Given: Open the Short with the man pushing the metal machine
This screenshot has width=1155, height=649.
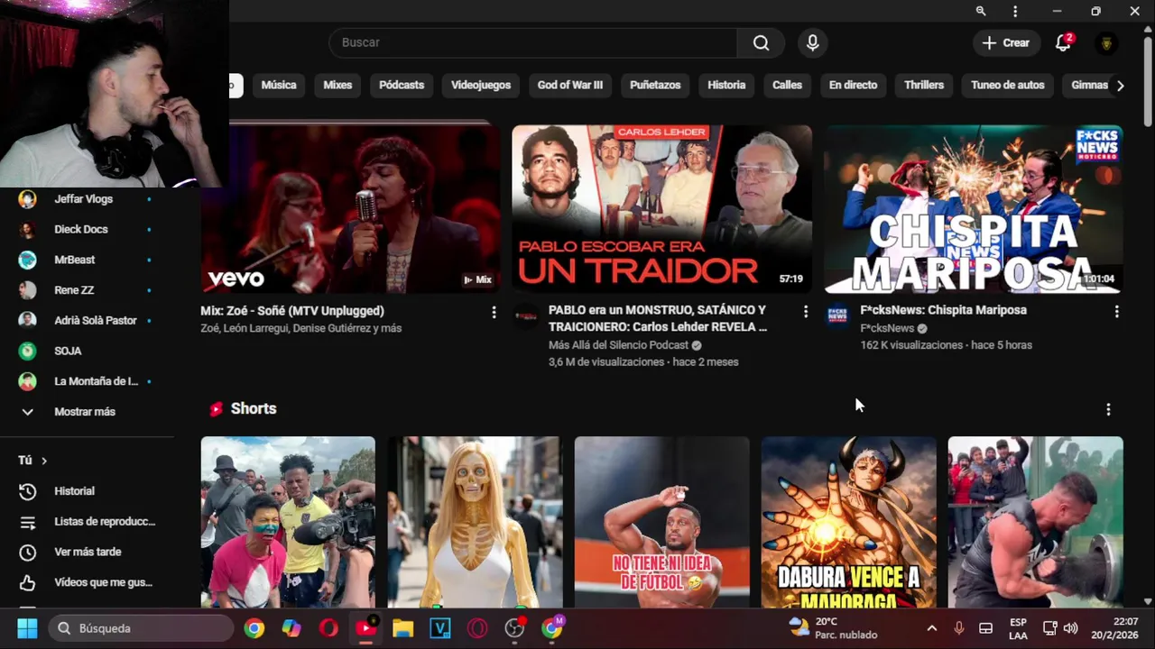Looking at the screenshot, I should (x=1036, y=523).
